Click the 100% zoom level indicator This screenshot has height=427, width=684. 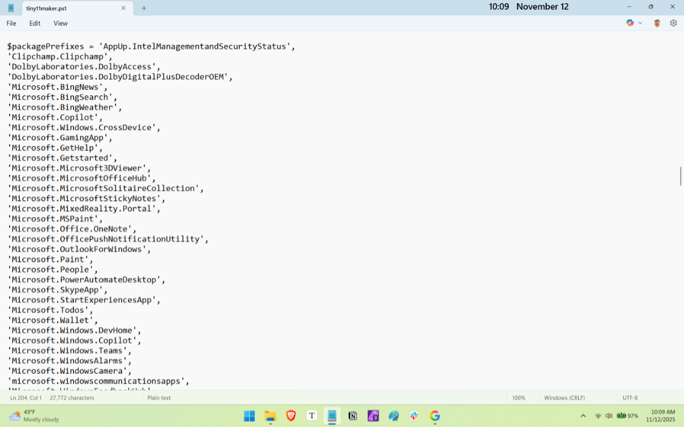click(x=518, y=398)
